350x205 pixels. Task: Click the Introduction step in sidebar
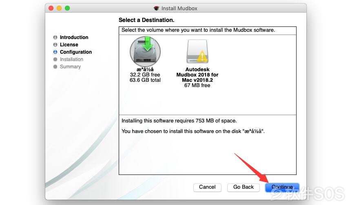point(74,37)
